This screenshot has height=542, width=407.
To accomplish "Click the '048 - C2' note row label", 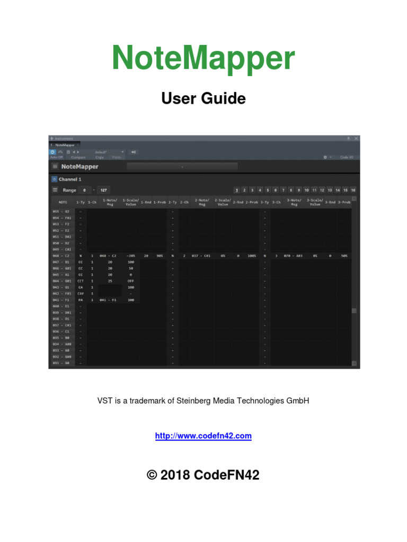I will click(x=63, y=256).
